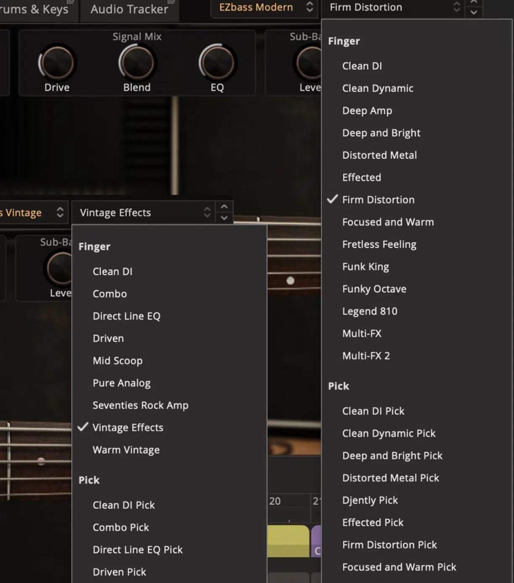Select Clean DI in the Firm Distortion menu
Image resolution: width=514 pixels, height=583 pixels.
417,66
